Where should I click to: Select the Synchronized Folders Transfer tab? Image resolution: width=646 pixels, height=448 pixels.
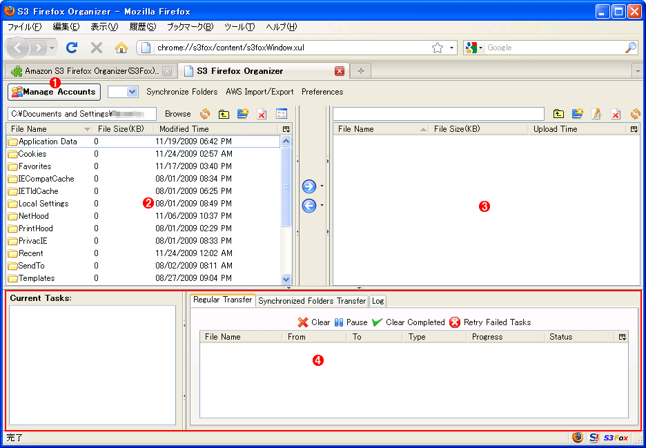(x=312, y=301)
